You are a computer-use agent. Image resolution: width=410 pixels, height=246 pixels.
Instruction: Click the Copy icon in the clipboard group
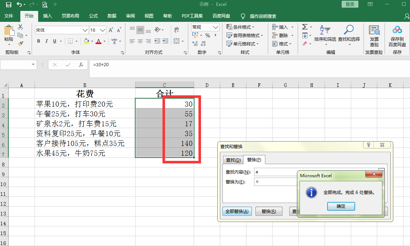(x=20, y=35)
